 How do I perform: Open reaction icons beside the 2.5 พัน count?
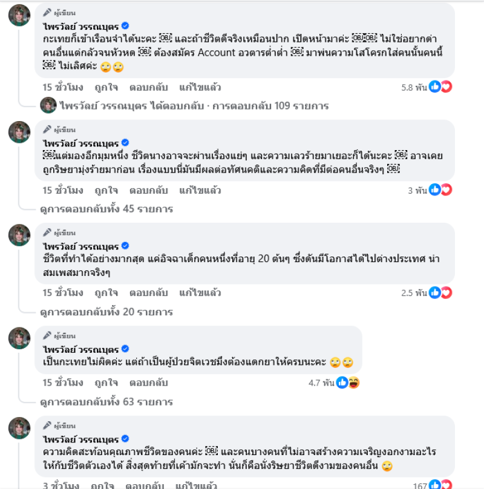point(440,293)
